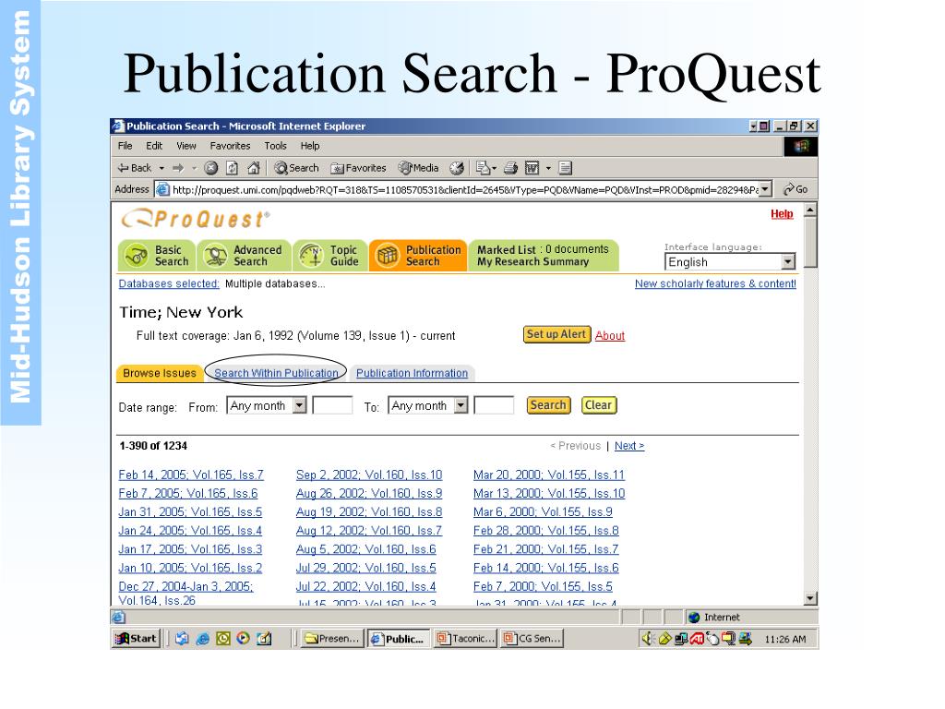Open the To Any month dropdown

pos(428,406)
